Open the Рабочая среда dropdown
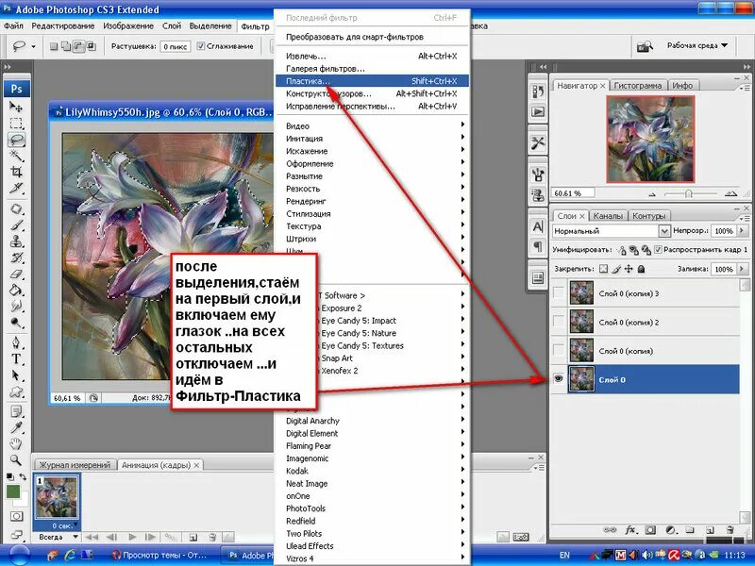This screenshot has width=755, height=566. [697, 45]
